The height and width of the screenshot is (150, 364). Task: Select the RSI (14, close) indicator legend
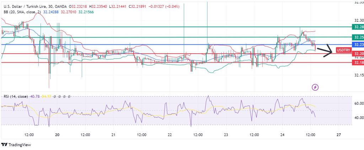pyautogui.click(x=16, y=96)
